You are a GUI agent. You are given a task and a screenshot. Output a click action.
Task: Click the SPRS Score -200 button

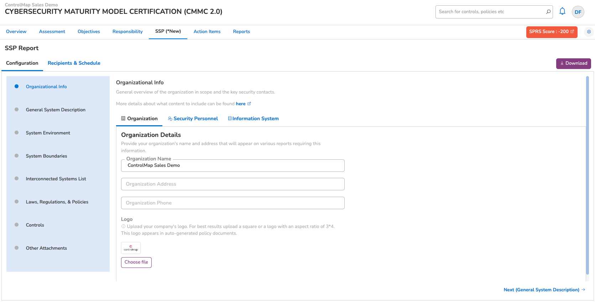552,32
